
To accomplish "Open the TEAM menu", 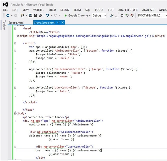I will pyautogui.click(x=77, y=10).
